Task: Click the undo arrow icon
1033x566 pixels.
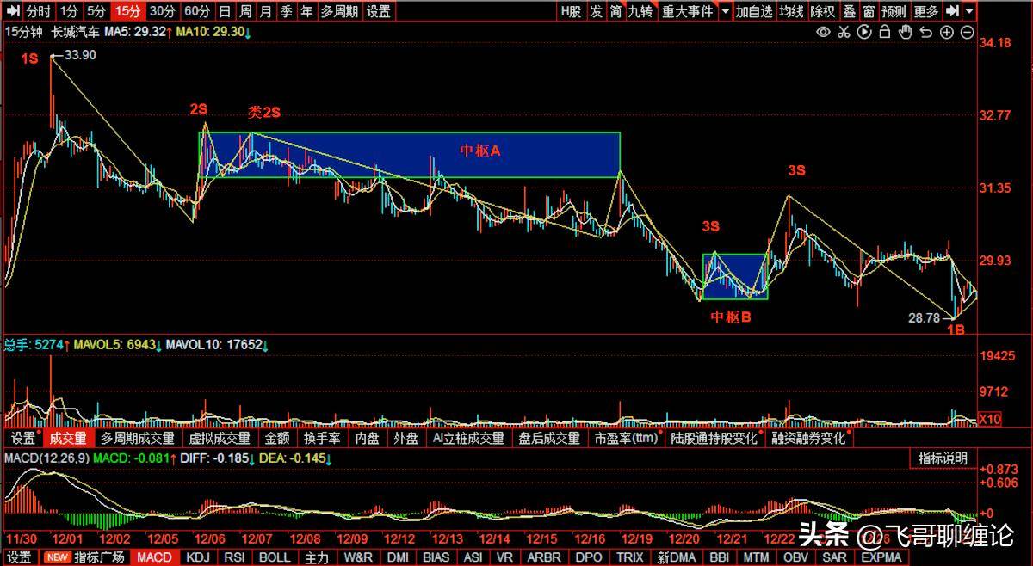Action: 926,32
